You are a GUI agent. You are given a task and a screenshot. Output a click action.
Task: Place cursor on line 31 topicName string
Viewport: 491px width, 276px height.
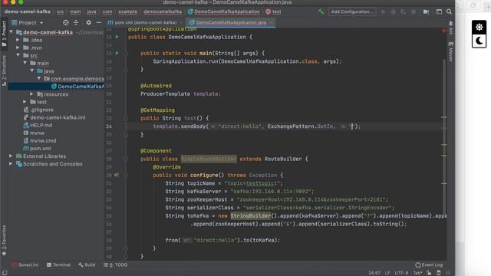point(253,183)
